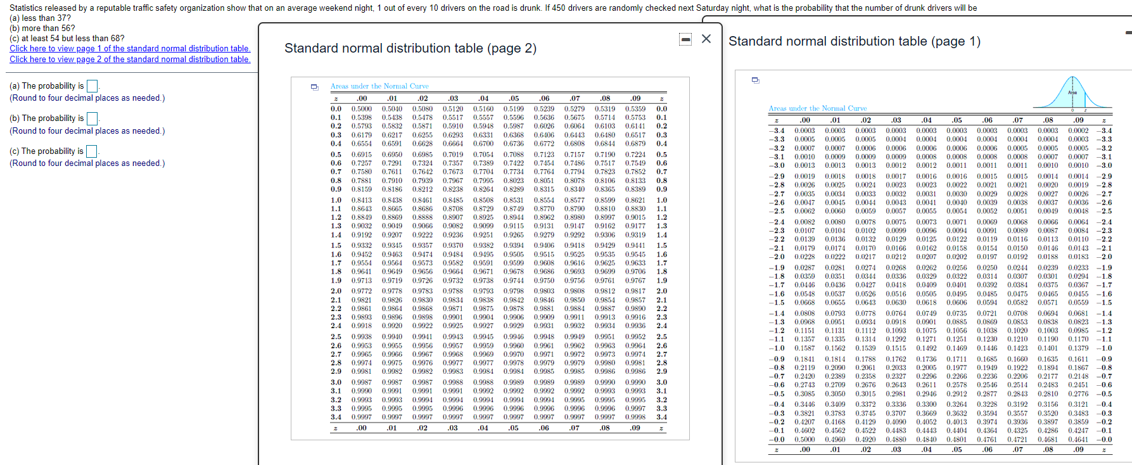Select value 0.4641 in page 1 table
1132x465 pixels.
[x=1078, y=439]
